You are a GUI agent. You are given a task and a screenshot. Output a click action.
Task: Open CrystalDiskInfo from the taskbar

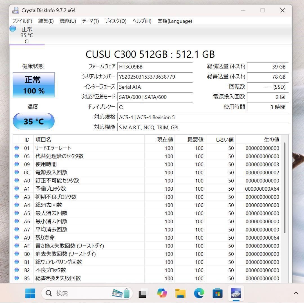236,293
